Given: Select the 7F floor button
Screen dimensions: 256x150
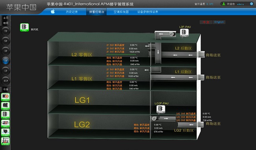Looking at the screenshot, I should 6,31.
